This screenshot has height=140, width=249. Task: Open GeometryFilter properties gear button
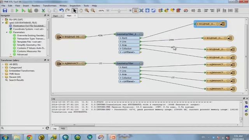[141, 63]
